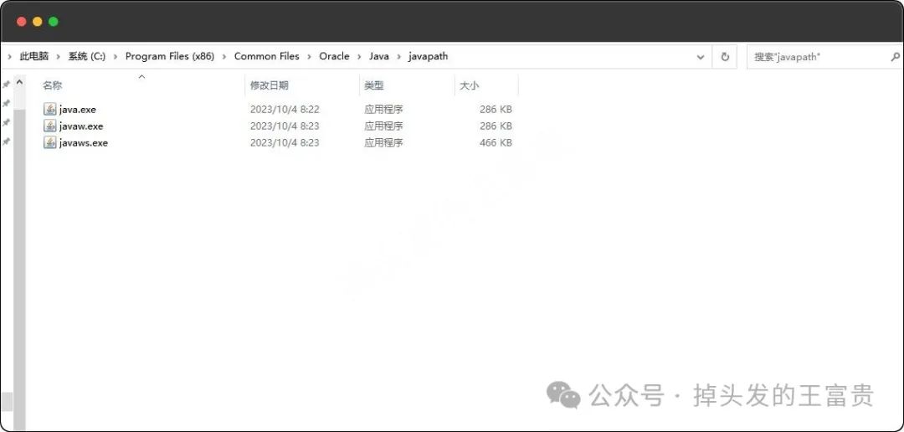
Task: Expand chevron after Java breadcrumb
Action: tap(399, 57)
